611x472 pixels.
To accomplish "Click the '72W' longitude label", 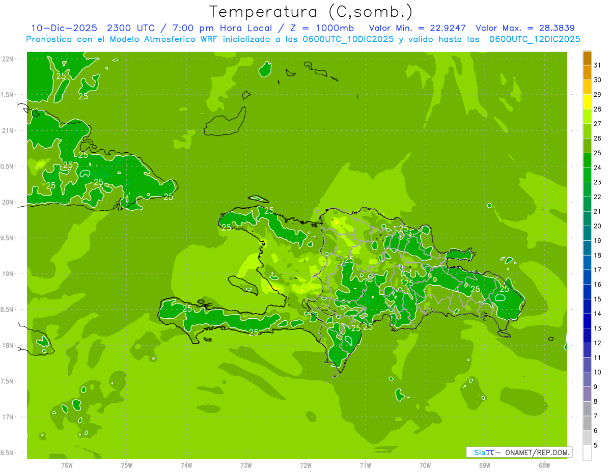I will pyautogui.click(x=305, y=465).
